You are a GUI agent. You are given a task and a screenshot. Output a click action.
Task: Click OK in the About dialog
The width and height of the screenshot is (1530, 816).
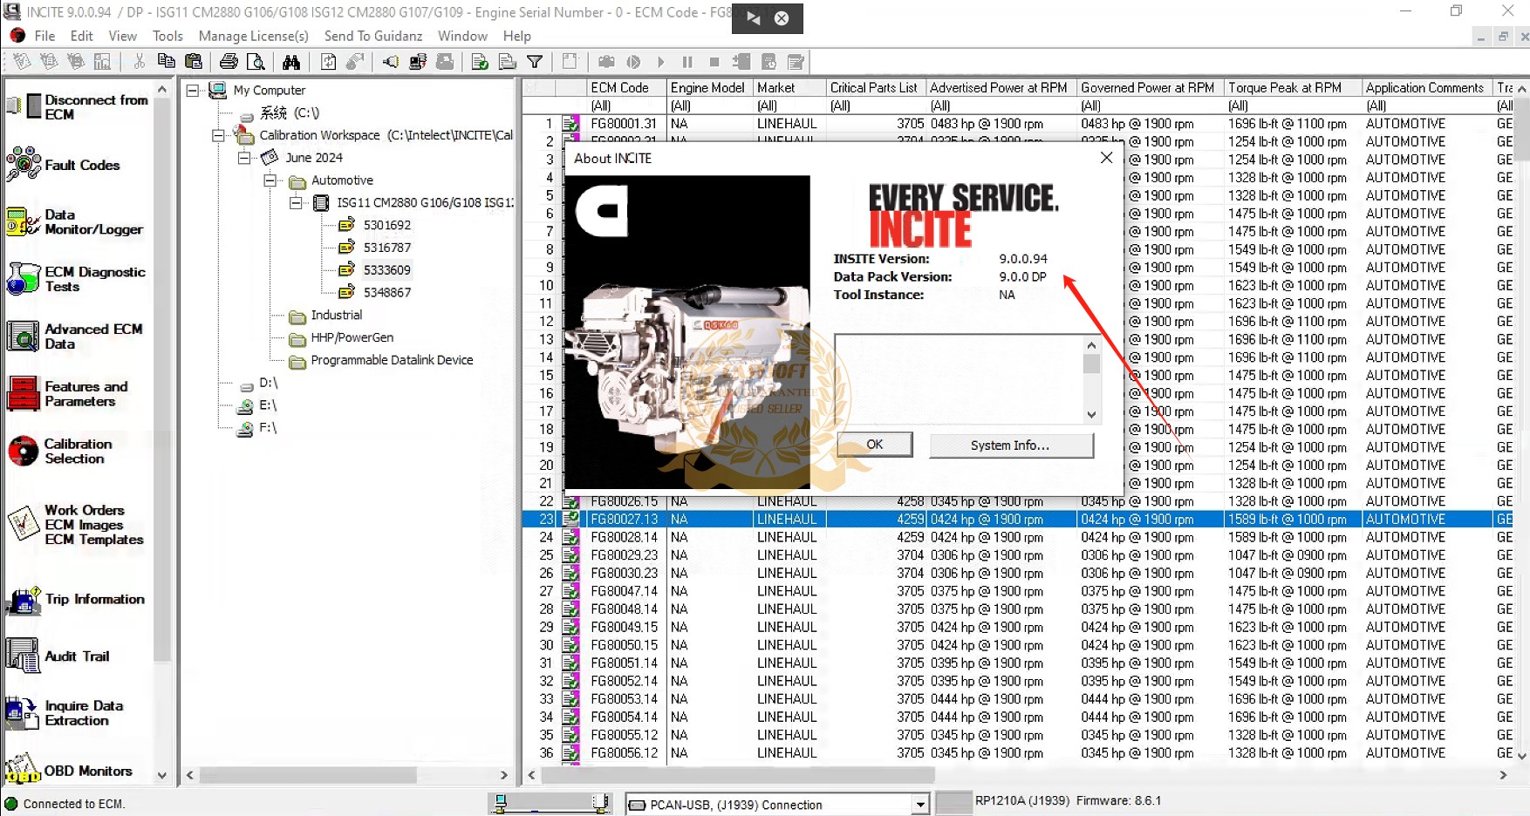point(875,445)
